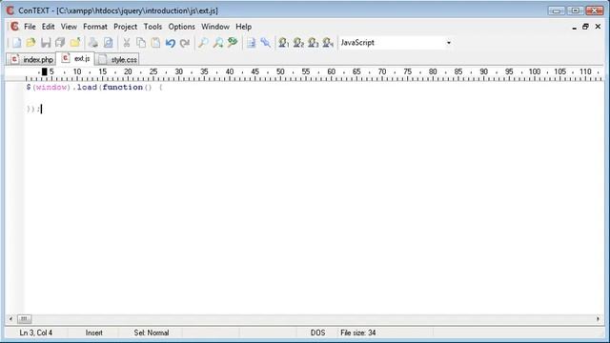Click the ConTEXT title bar logo
Screen dimensions: 610x343
pyautogui.click(x=10, y=10)
